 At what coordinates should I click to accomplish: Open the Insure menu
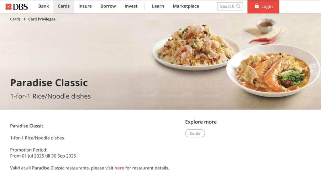(85, 6)
